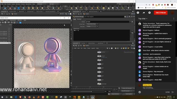This screenshot has width=177, height=99.
Task: Click the dollar monetization icon in stream panel
Action: coord(138,13)
